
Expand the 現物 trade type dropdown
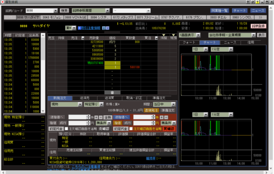[66, 105]
